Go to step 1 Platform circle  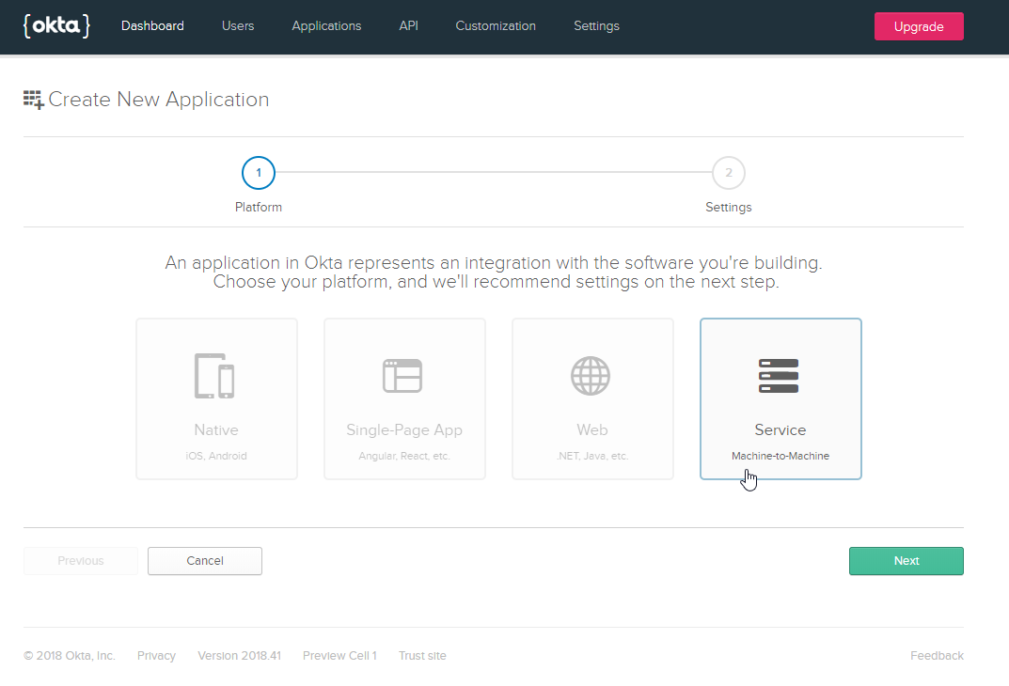point(259,173)
